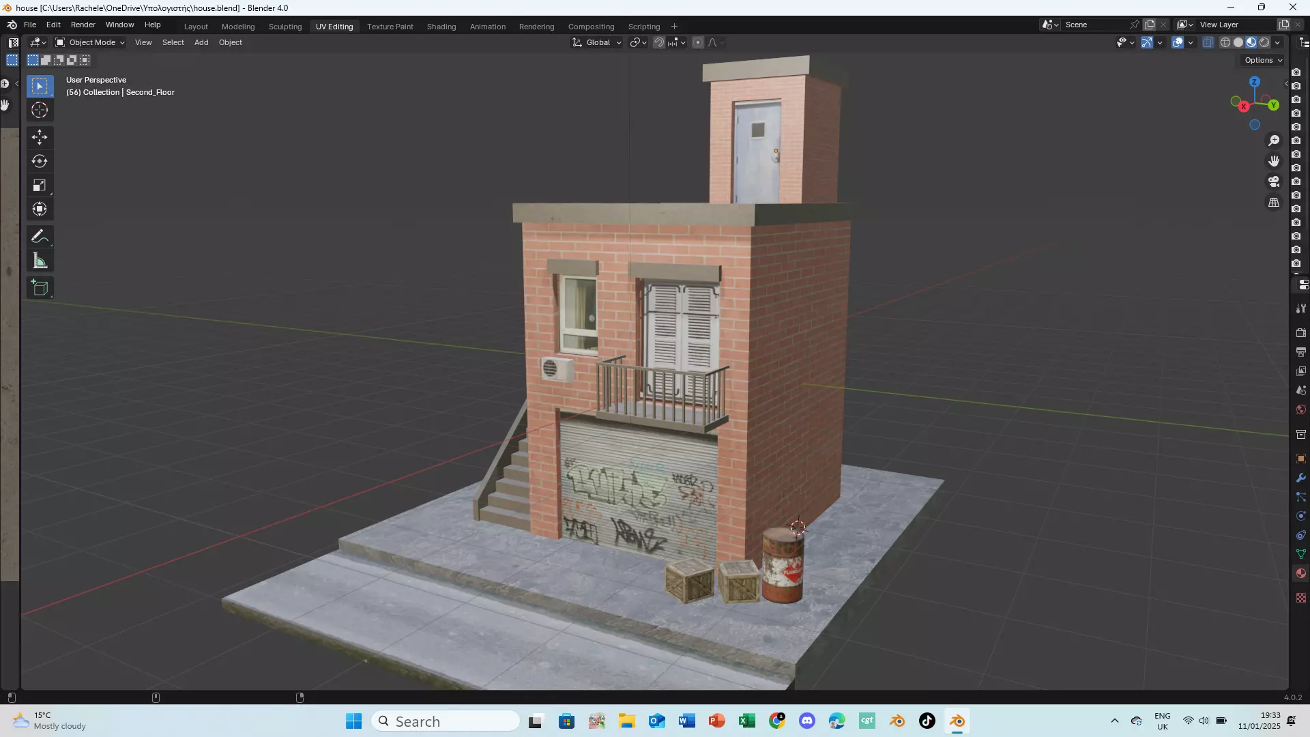The height and width of the screenshot is (737, 1310).
Task: Open the Modifier wrench properties tab
Action: click(x=1300, y=478)
